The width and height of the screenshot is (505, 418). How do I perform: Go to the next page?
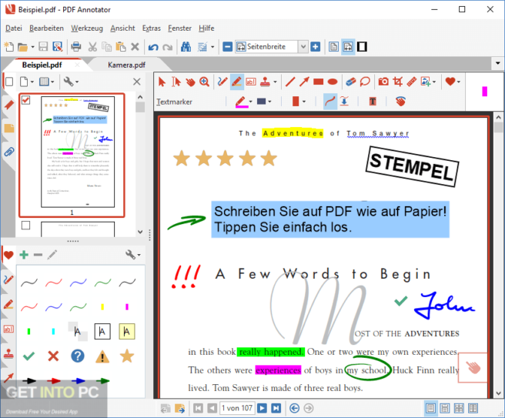(263, 408)
